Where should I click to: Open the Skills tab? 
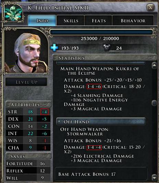pos(70,21)
